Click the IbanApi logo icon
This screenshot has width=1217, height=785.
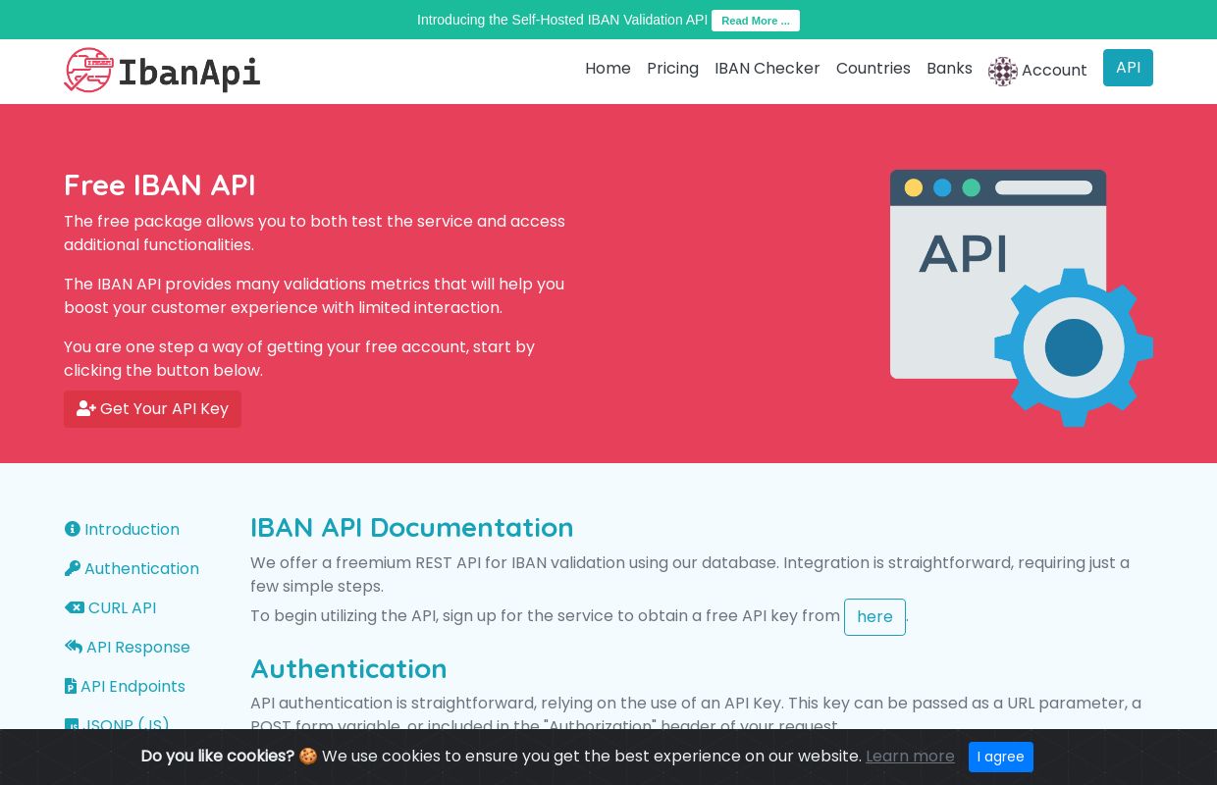(88, 71)
